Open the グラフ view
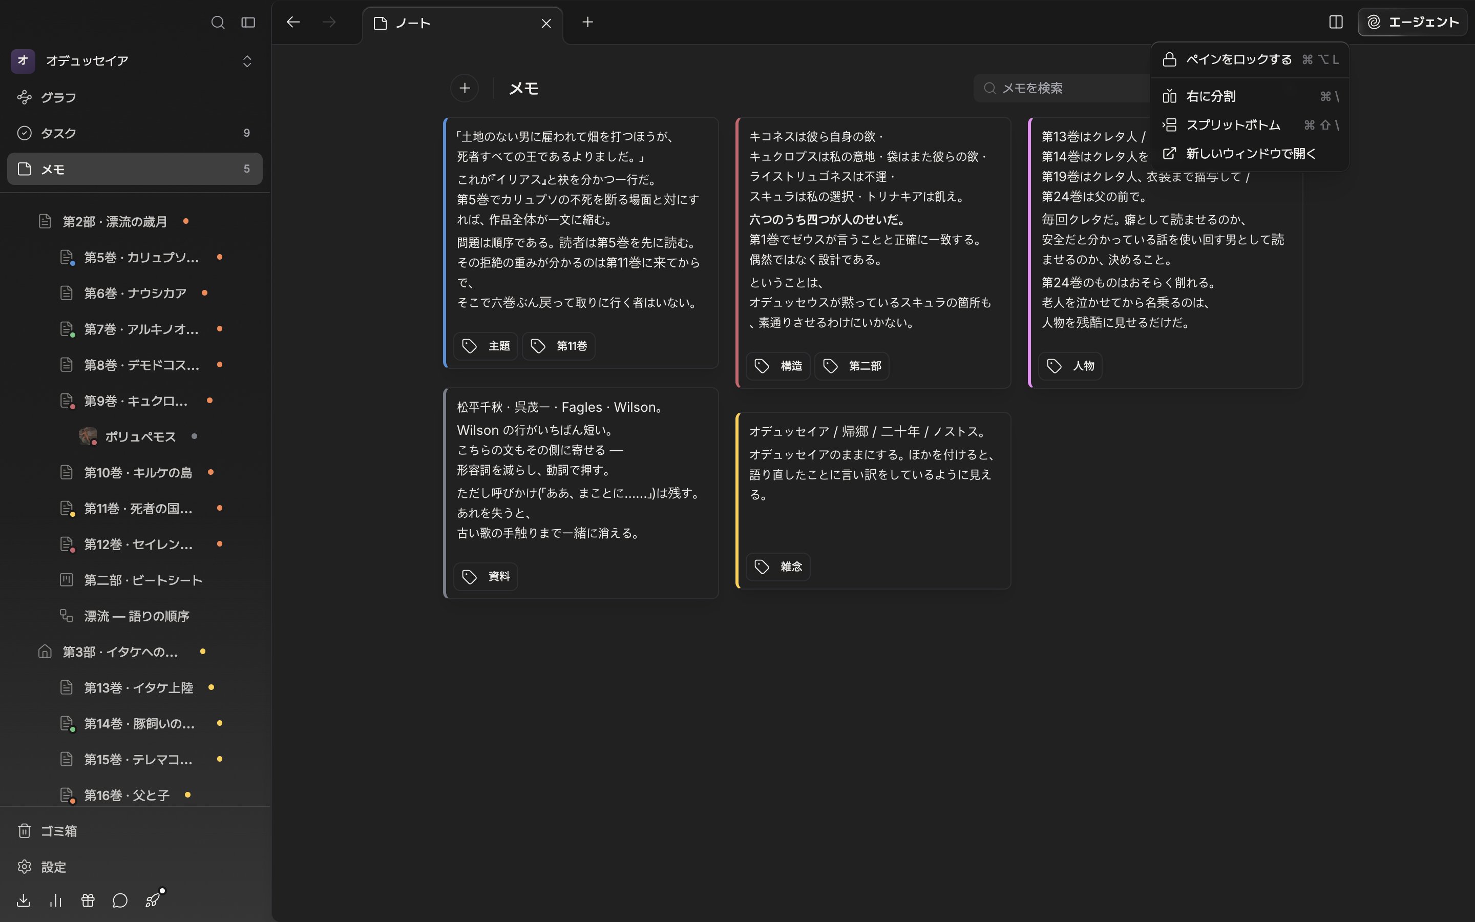This screenshot has width=1475, height=922. (x=135, y=97)
